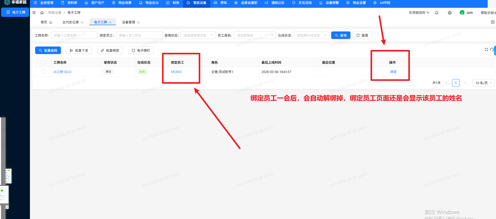
Task: Open settings via the gear icon
Action: pos(450,13)
